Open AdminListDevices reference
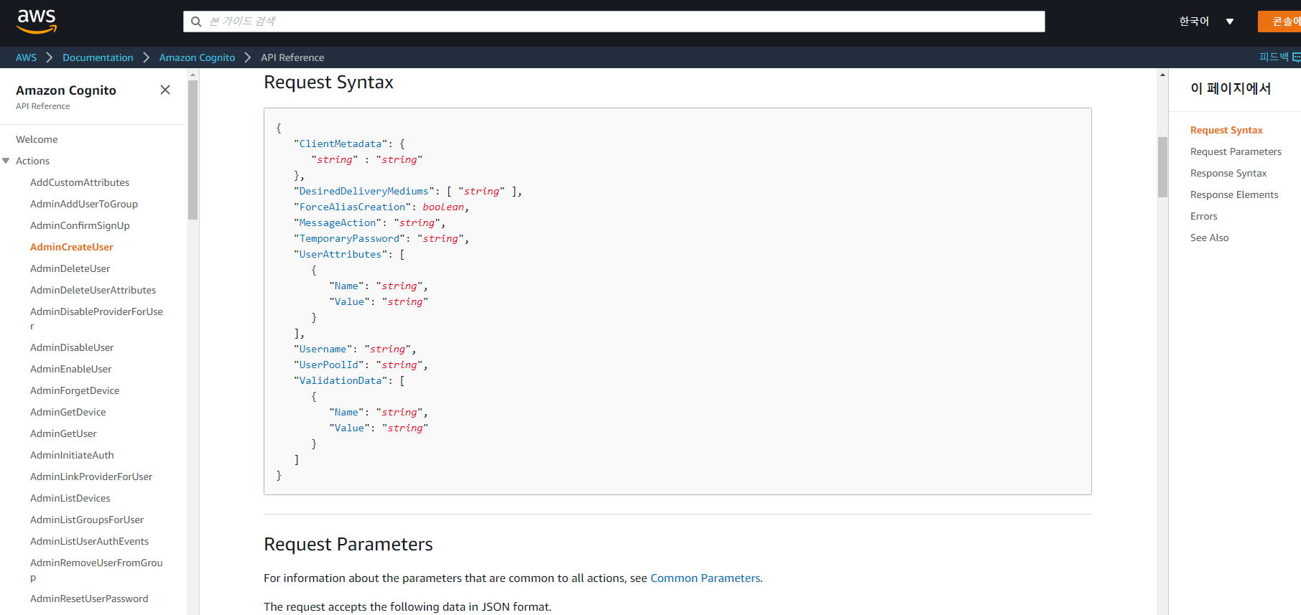This screenshot has height=615, width=1301. click(x=70, y=498)
